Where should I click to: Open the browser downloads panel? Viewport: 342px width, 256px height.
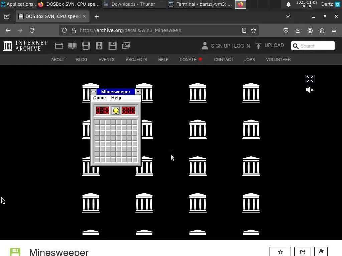pos(298,30)
